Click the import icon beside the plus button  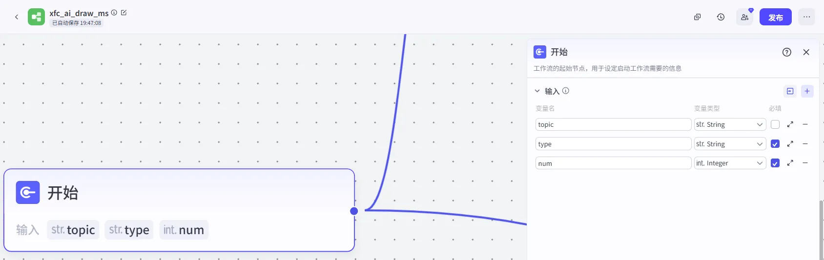pos(790,91)
